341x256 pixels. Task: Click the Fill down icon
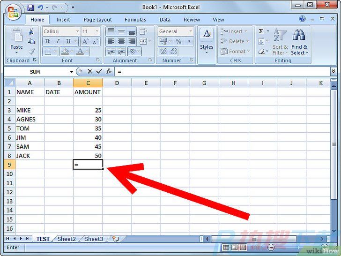pos(261,41)
